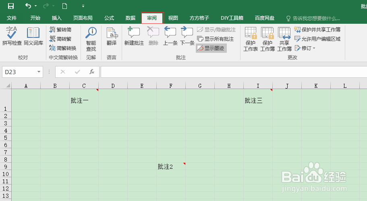Viewport: 367px width, 201px height.
Task: Convert with 简转繁
Action: pos(60,39)
